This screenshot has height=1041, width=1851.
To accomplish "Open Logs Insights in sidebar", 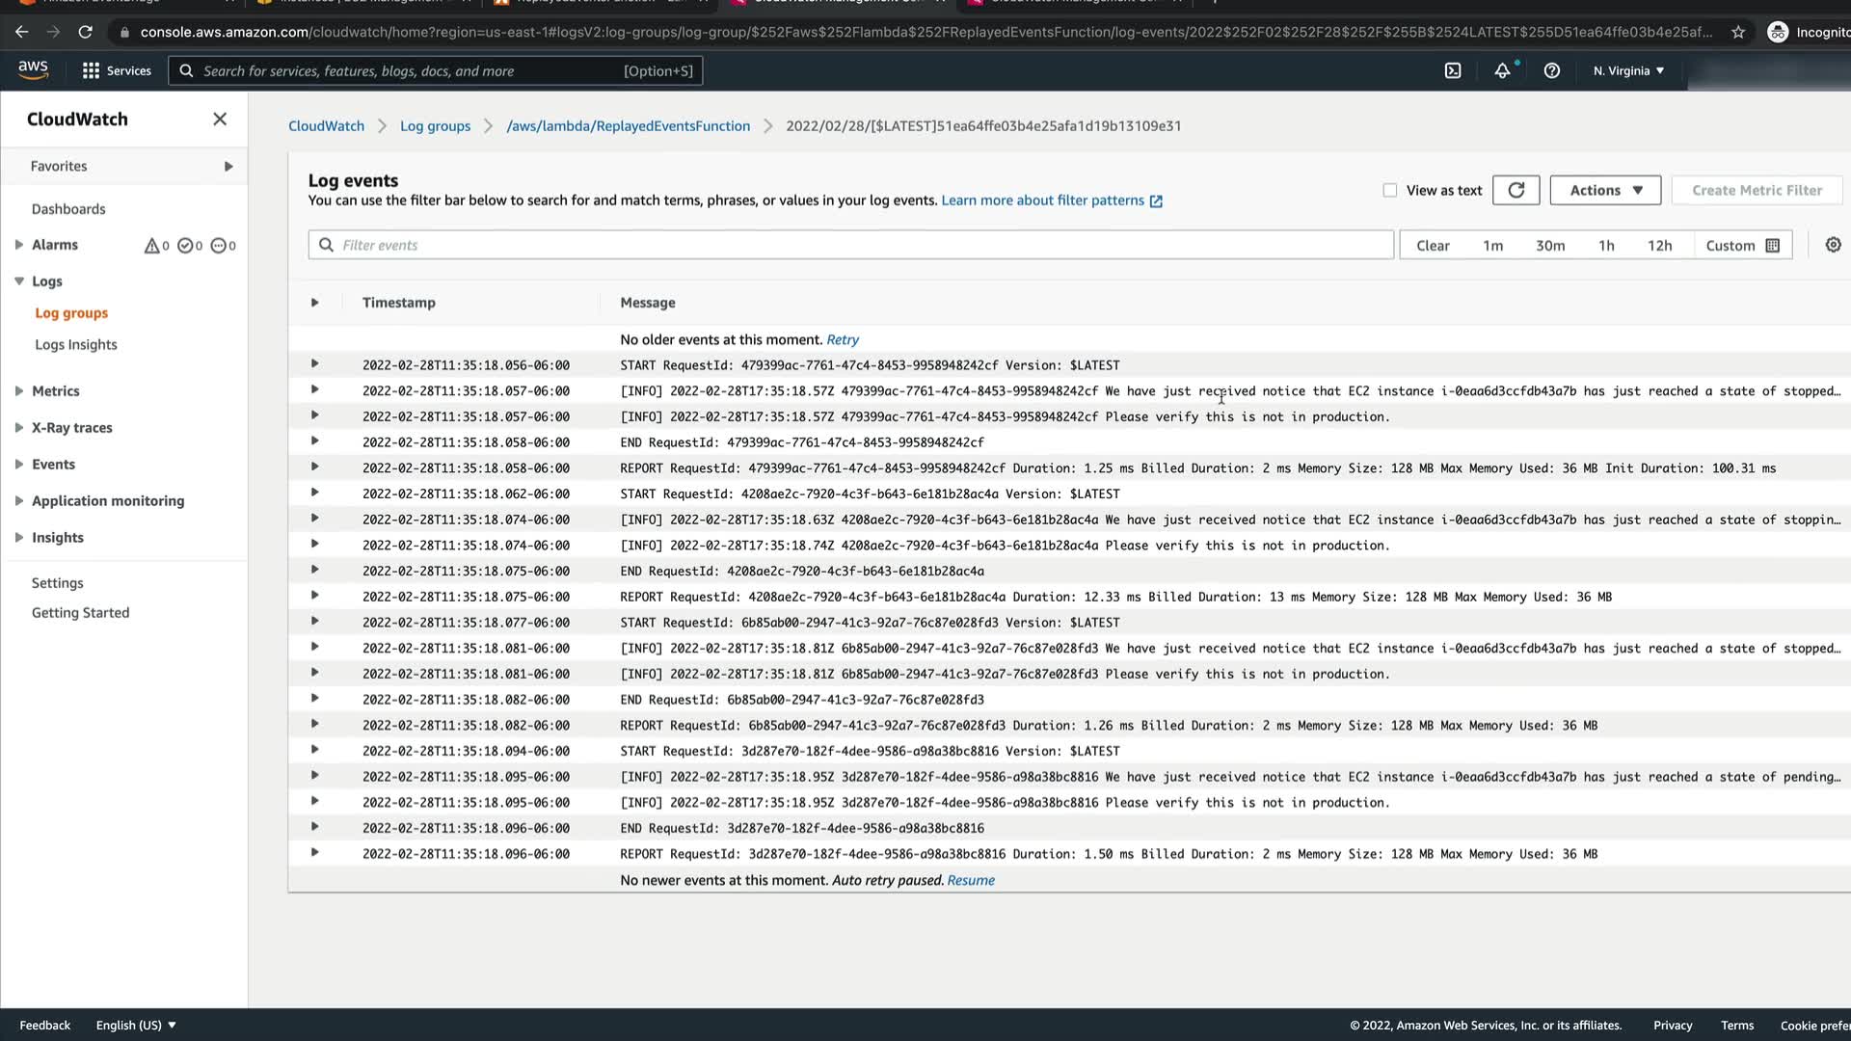I will [x=75, y=344].
